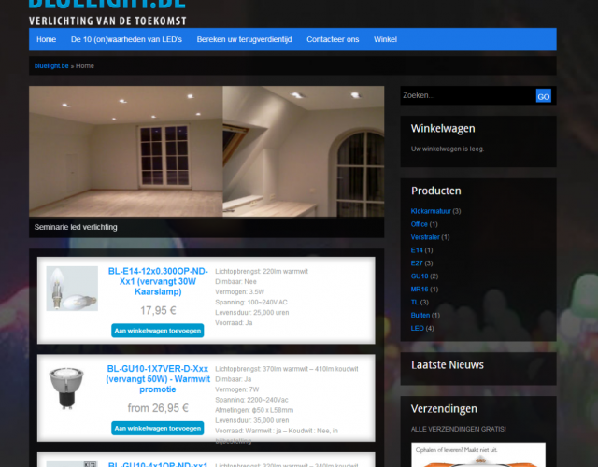Go to Contacteer ons page
The height and width of the screenshot is (467, 598).
point(333,39)
